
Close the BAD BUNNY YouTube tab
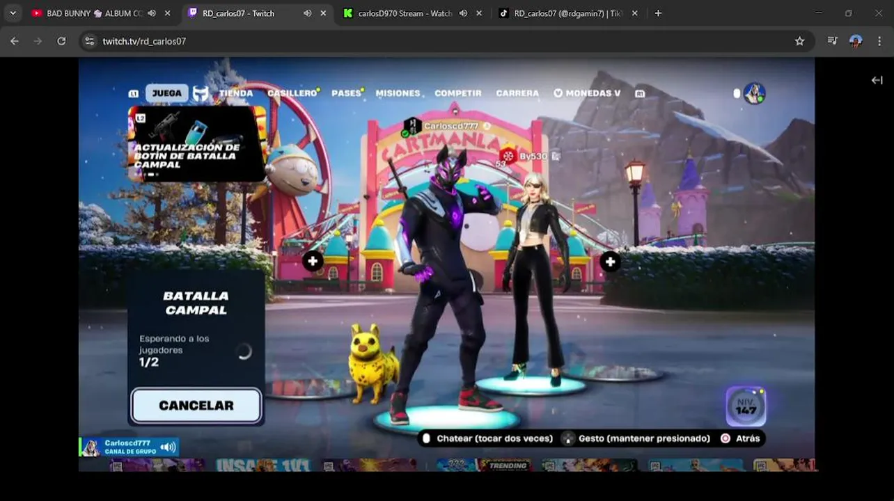[167, 13]
